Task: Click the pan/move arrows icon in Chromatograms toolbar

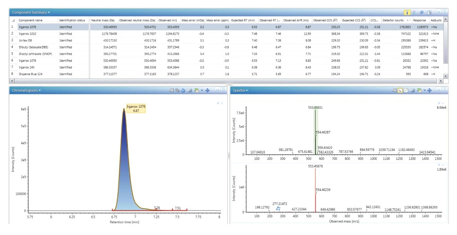Action: click(x=207, y=90)
